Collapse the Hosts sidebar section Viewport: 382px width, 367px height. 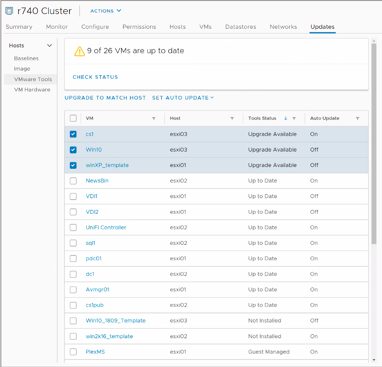coord(49,46)
